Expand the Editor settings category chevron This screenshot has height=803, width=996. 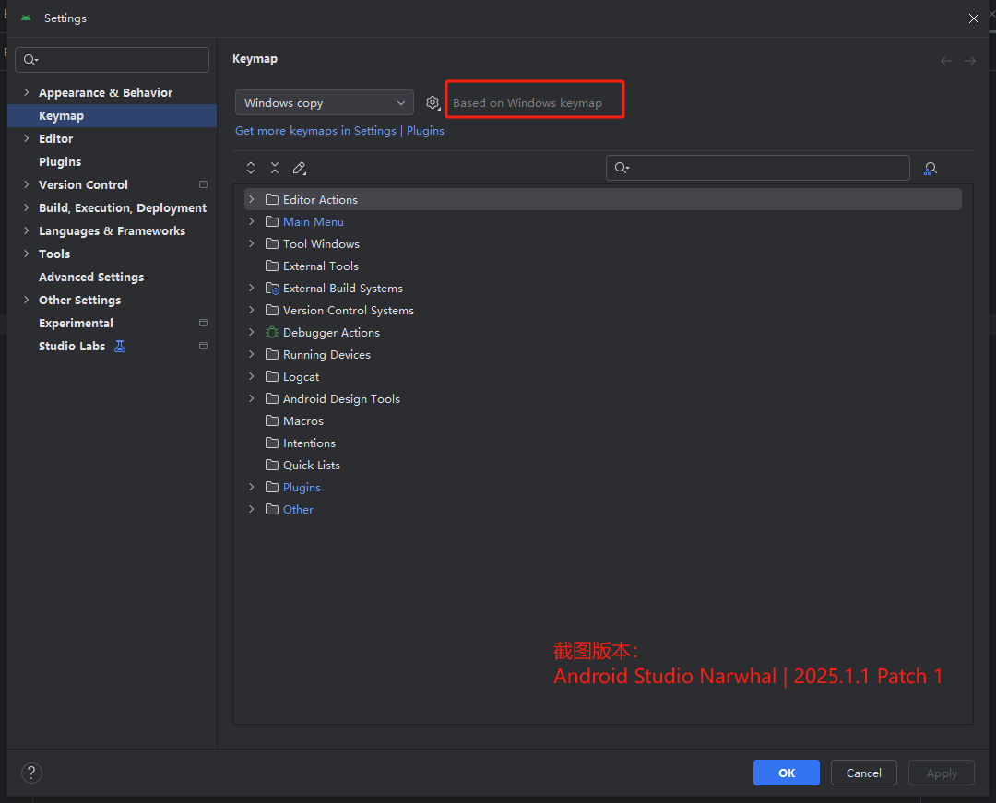[26, 138]
